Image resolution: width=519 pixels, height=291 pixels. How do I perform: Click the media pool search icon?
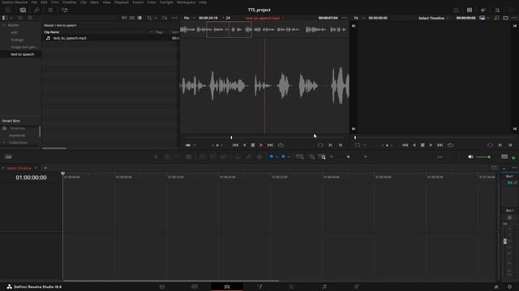[149, 18]
